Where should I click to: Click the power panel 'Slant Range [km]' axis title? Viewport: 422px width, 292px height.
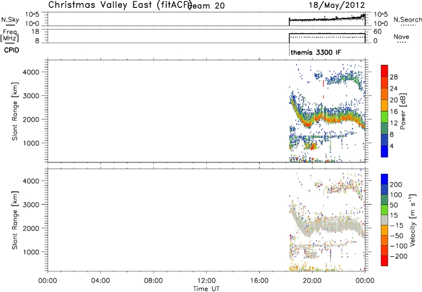tap(15, 111)
